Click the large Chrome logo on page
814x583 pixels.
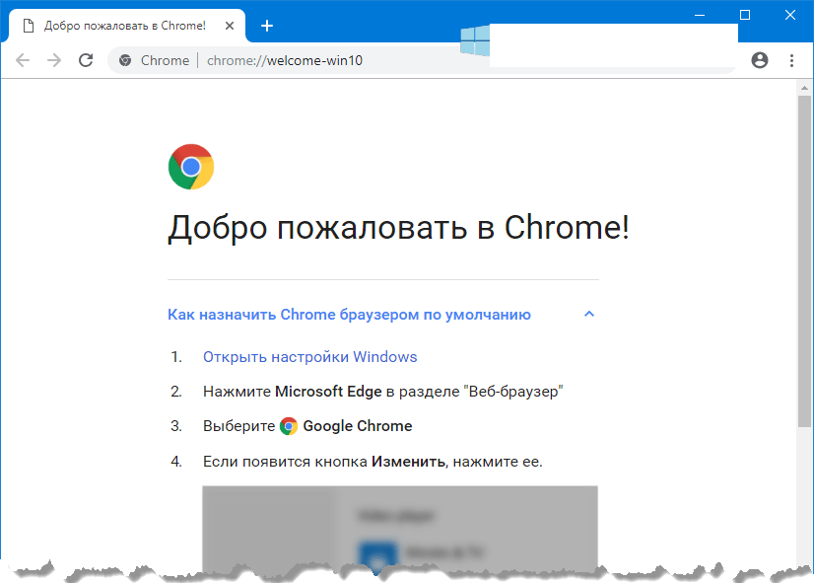tap(191, 167)
